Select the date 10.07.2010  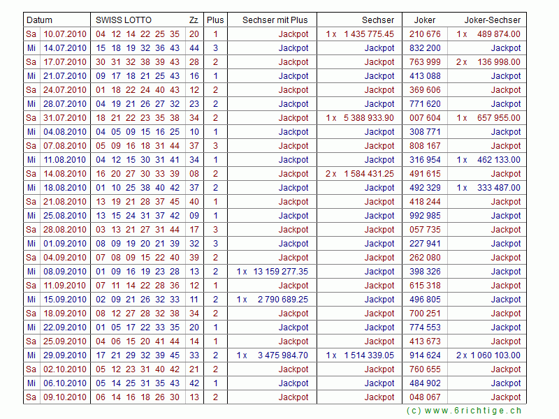[x=65, y=34]
